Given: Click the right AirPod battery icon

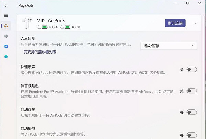Looking at the screenshot, I should [x=68, y=27].
